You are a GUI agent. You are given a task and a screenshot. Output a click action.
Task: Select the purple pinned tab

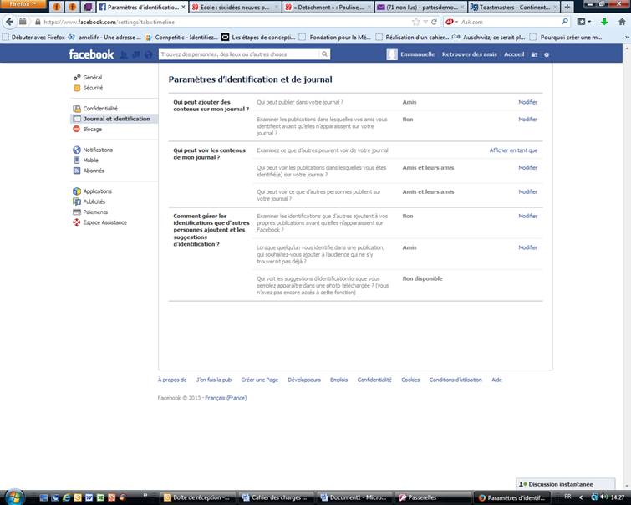(x=88, y=7)
